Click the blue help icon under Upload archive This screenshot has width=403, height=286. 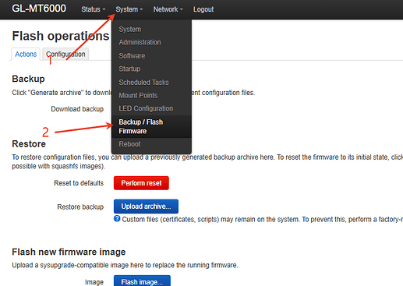pos(117,219)
